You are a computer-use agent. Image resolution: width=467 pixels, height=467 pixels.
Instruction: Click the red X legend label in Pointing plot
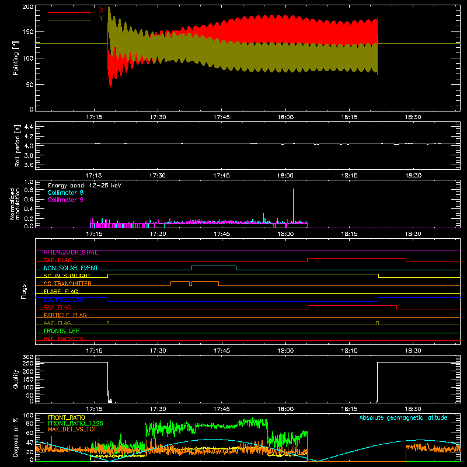101,11
